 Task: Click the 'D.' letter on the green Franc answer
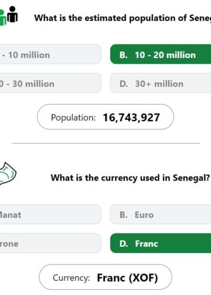coord(124,243)
